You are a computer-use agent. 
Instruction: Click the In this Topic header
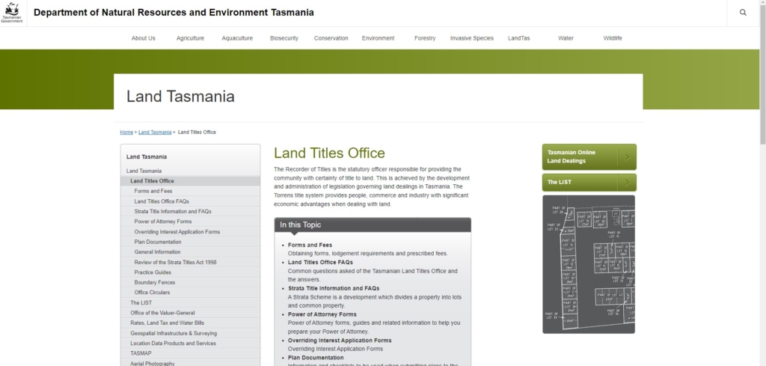373,225
